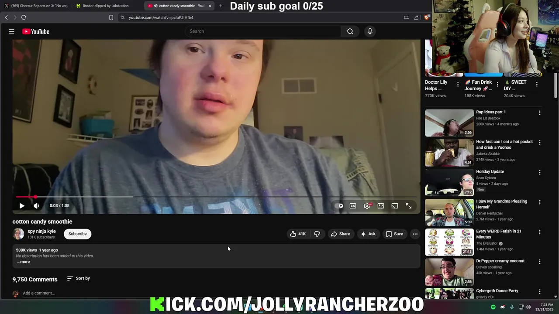Image resolution: width=559 pixels, height=314 pixels.
Task: Open options for I Saw My Grandma video
Action: pyautogui.click(x=539, y=202)
